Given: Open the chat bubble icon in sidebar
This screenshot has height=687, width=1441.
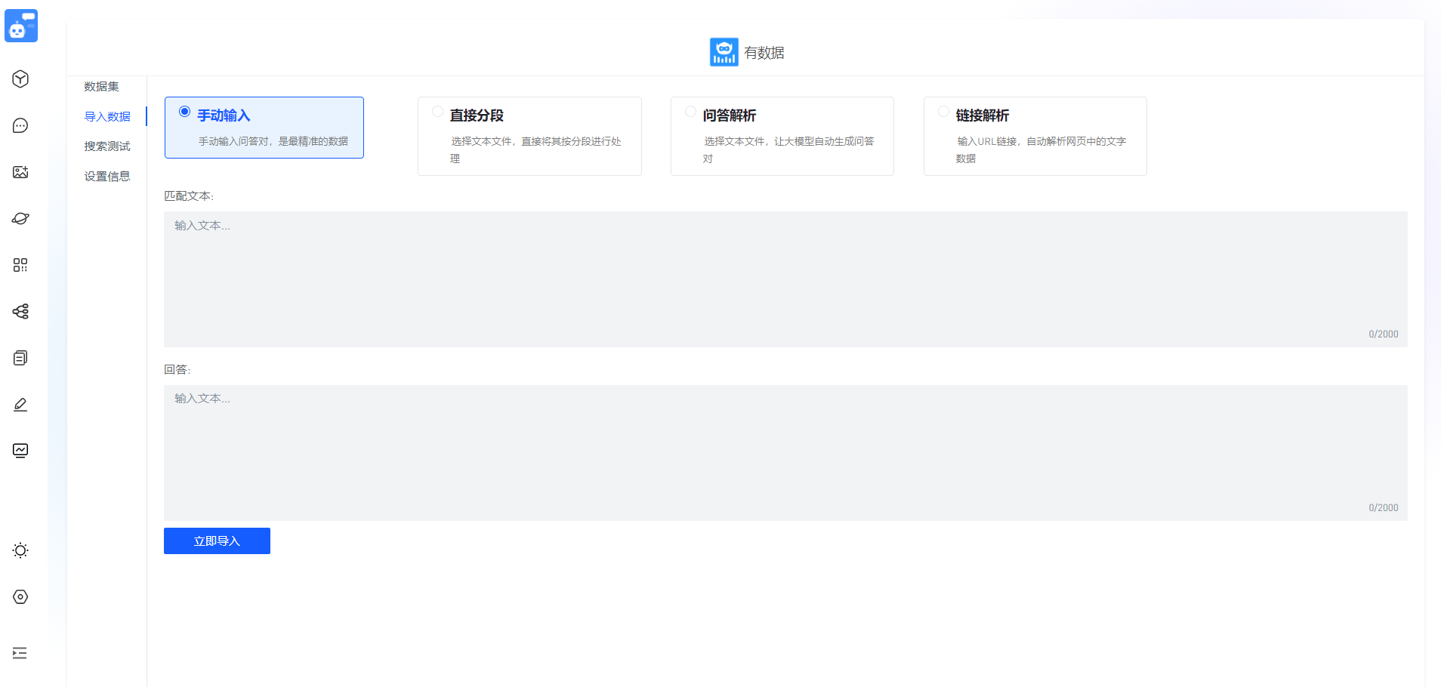Looking at the screenshot, I should (20, 125).
